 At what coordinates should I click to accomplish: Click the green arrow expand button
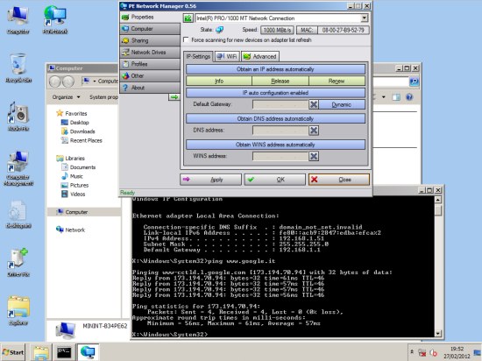click(x=174, y=97)
